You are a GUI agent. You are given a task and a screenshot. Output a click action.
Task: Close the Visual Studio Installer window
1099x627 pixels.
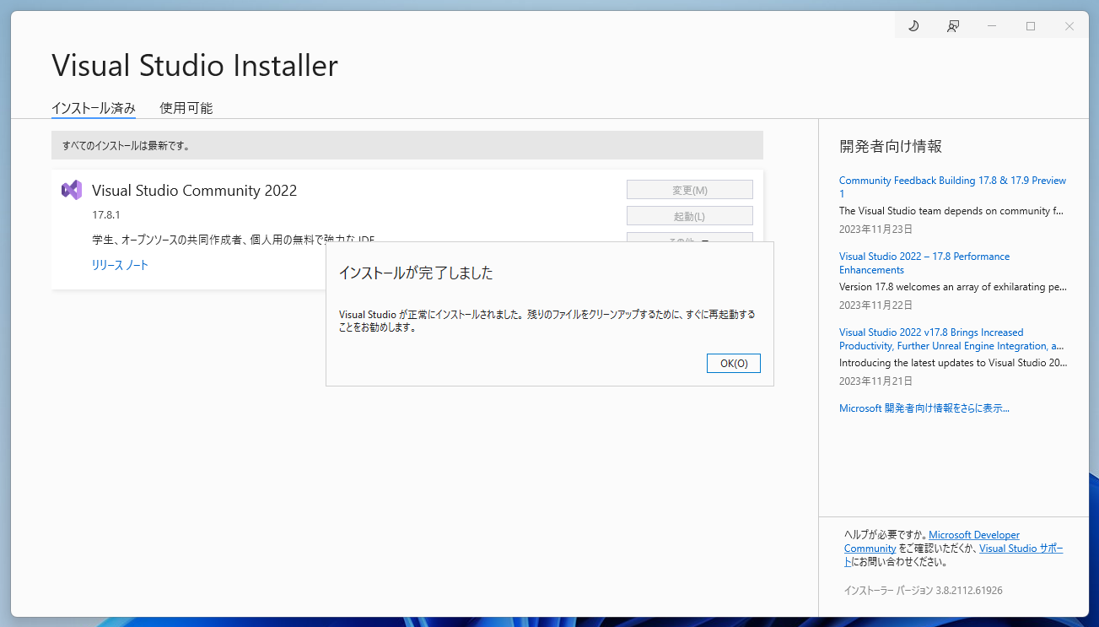(x=1069, y=26)
